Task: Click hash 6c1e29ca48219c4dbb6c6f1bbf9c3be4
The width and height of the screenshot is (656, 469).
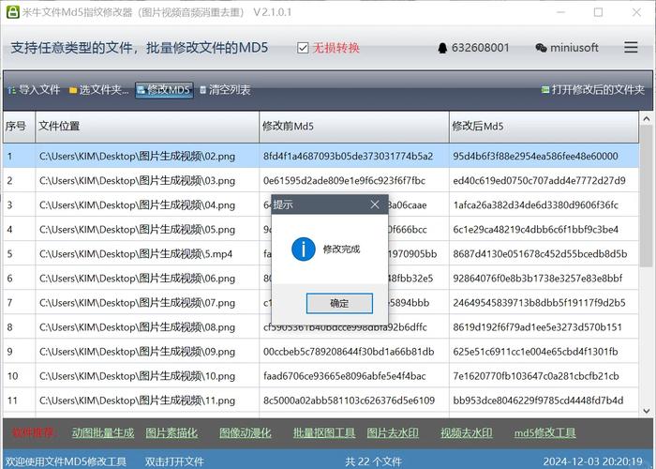Action: coord(535,230)
